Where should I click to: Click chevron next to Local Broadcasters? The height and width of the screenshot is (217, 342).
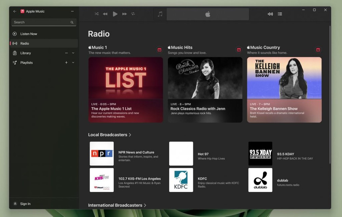[x=130, y=135]
